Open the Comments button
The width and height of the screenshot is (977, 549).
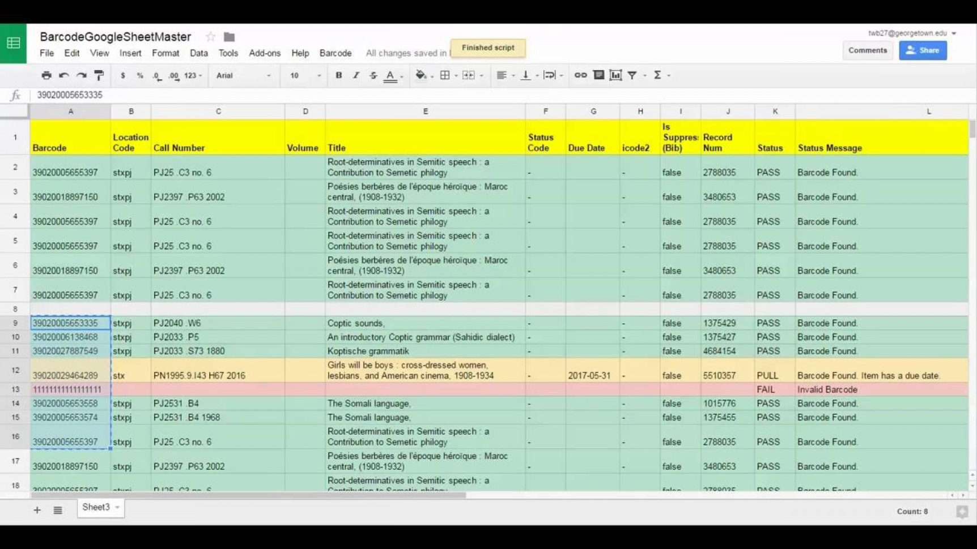click(x=867, y=50)
